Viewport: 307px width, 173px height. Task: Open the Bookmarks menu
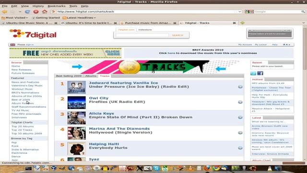57,6
